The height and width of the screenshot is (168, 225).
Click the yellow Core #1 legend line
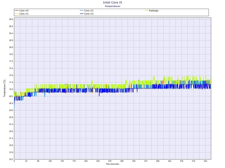(x=17, y=14)
